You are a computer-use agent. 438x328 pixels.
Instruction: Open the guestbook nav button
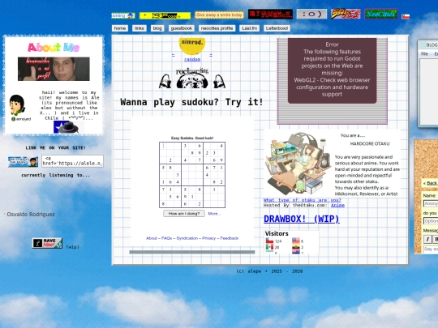(182, 28)
